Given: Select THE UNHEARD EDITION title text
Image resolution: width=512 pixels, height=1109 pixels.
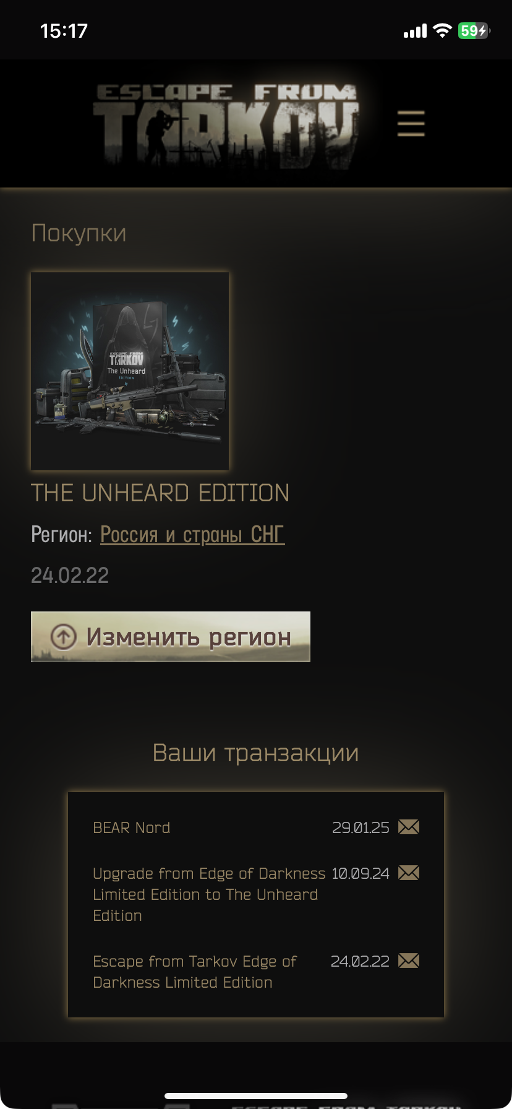Looking at the screenshot, I should [x=160, y=493].
